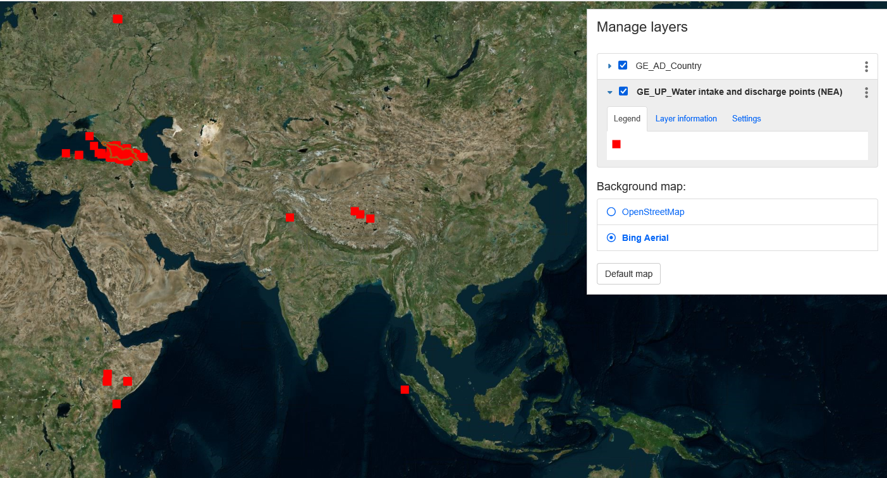Switch to the Legend tab
Image resolution: width=887 pixels, height=478 pixels.
627,119
